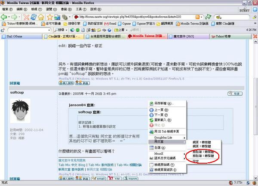Viewport: 258px width, 186px height.
Task: Click the red Stop loading toolbar icon
Action: 26,17
